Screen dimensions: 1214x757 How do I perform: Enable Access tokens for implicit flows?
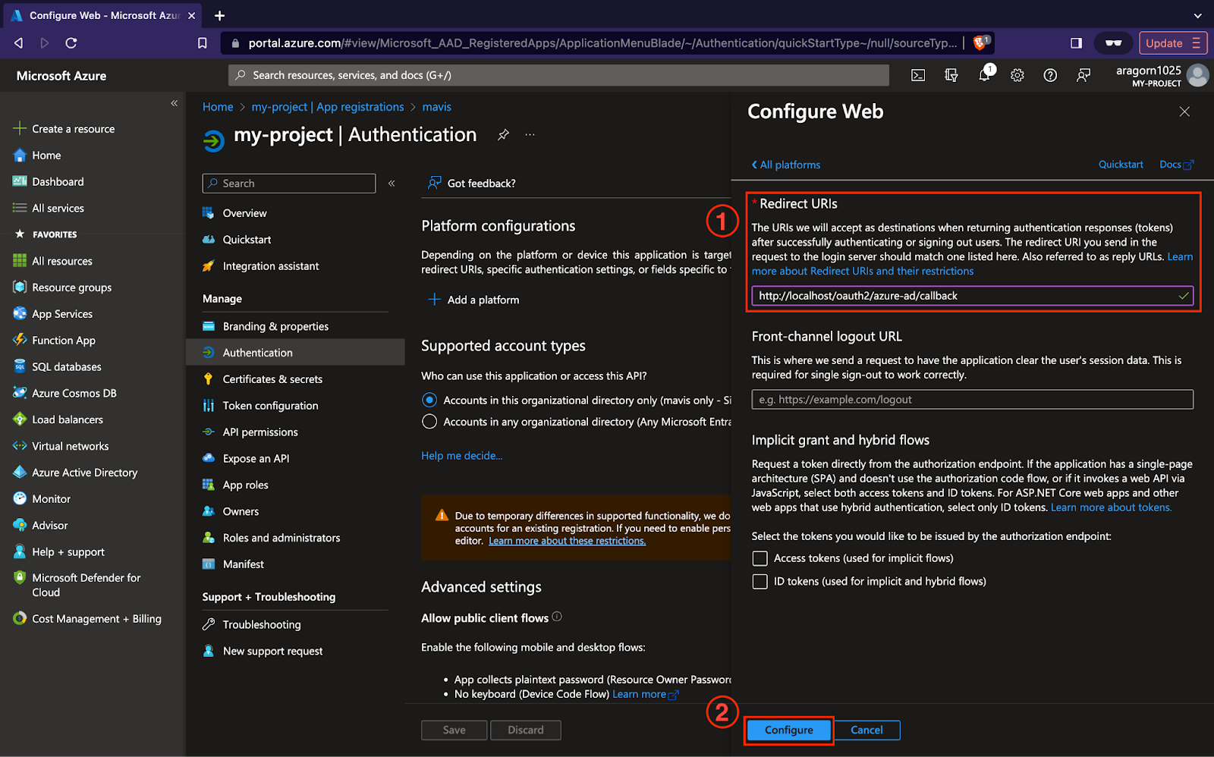pos(760,558)
